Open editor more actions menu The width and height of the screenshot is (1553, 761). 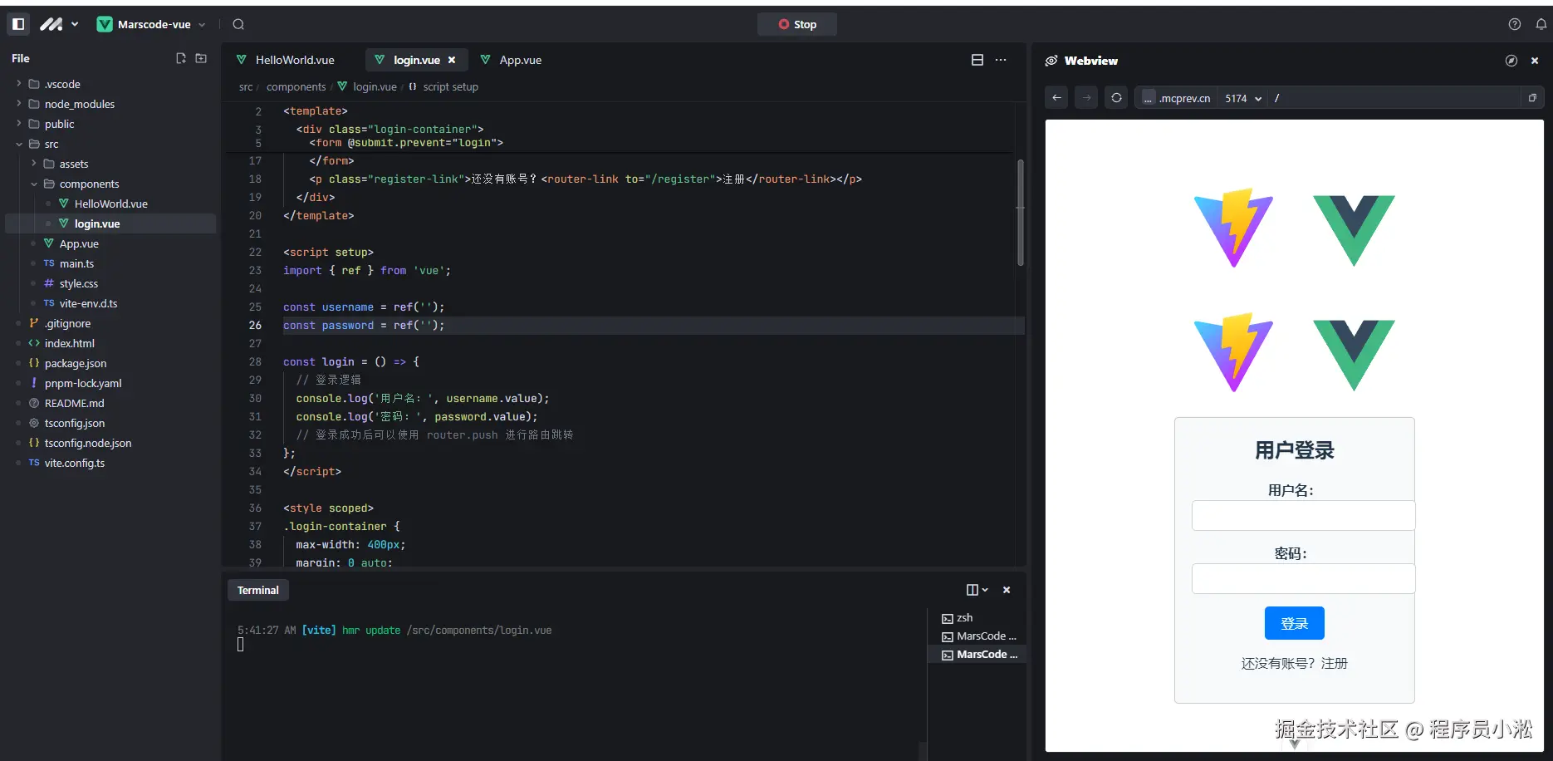click(x=1001, y=60)
